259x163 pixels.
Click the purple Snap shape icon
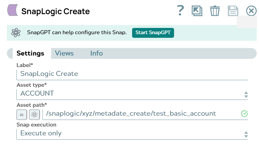pyautogui.click(x=12, y=10)
